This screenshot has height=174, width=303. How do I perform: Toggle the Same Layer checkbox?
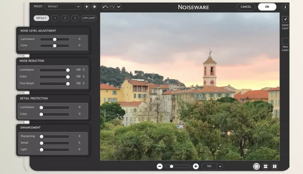point(285,19)
